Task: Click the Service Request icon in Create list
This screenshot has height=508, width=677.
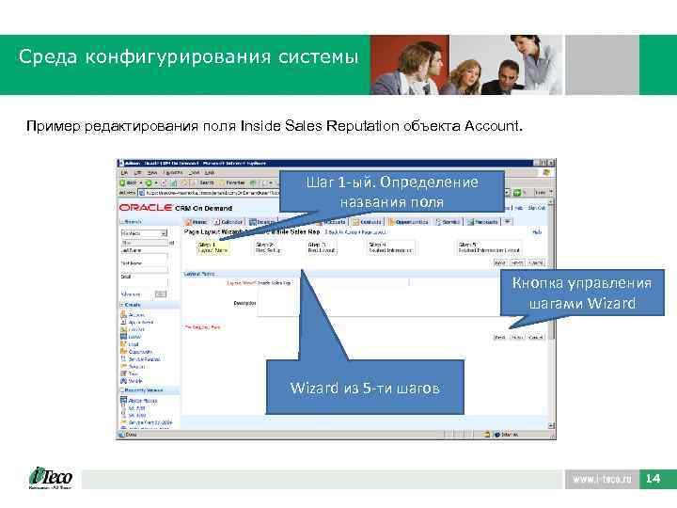Action: coord(123,359)
